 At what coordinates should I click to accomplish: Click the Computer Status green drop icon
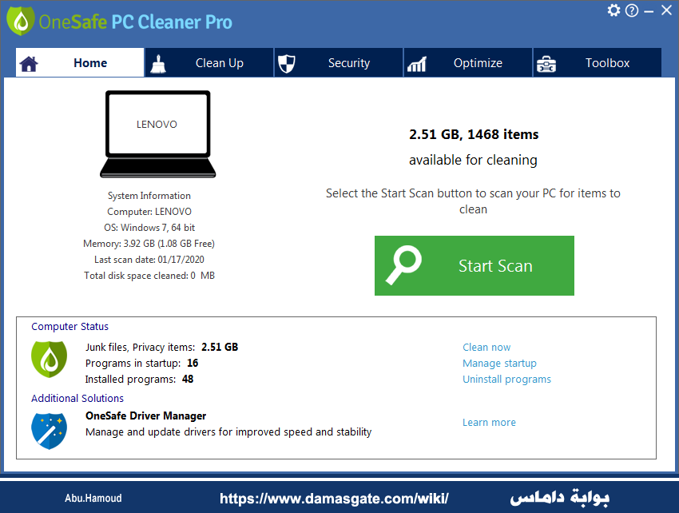pos(49,360)
